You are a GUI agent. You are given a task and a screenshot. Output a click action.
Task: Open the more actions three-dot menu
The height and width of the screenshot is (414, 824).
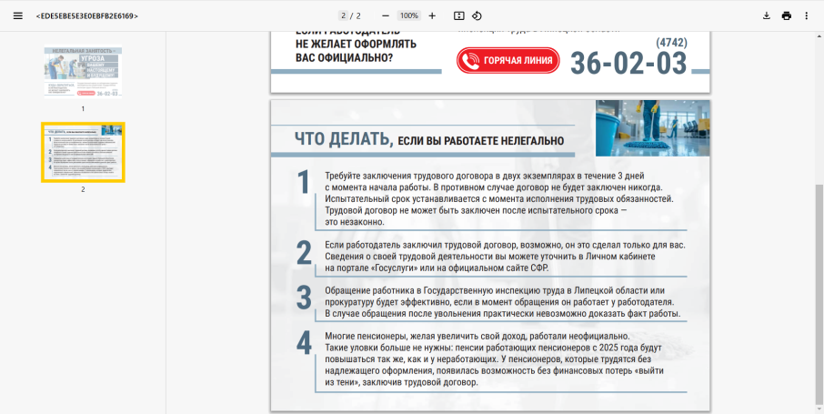pyautogui.click(x=807, y=15)
